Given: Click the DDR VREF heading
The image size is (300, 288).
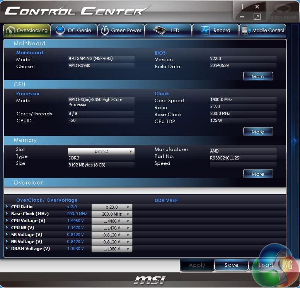Looking at the screenshot, I should coord(166,201).
